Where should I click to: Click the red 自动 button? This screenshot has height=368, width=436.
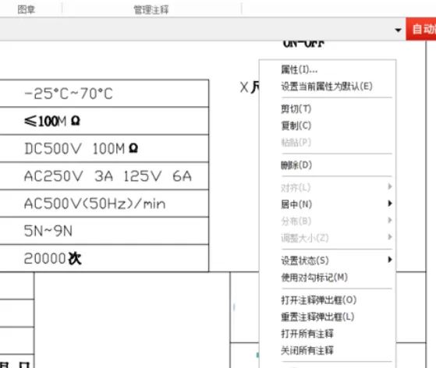click(x=420, y=29)
